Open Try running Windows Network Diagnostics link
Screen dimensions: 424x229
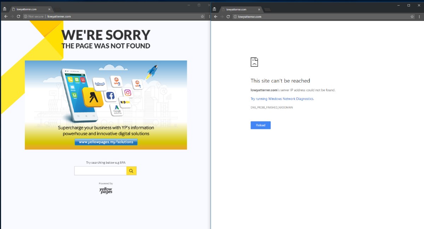click(282, 99)
